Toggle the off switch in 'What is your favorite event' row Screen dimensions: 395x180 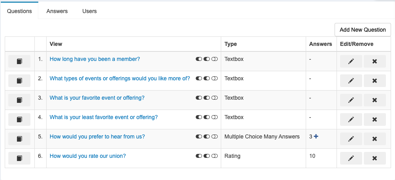point(214,98)
